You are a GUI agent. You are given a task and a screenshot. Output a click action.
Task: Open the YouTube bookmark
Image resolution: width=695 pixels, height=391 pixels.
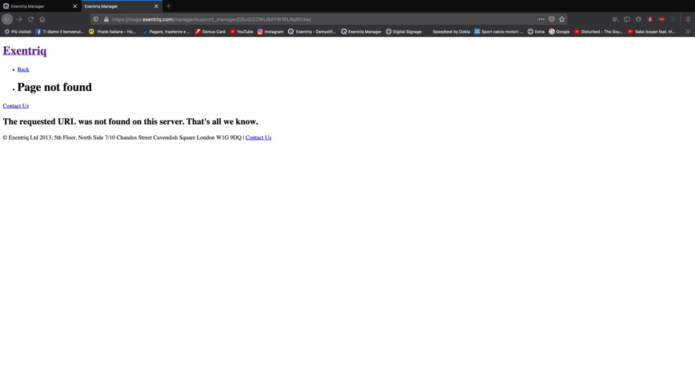click(x=242, y=31)
